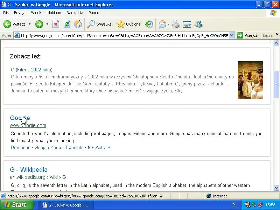The width and height of the screenshot is (280, 210).
Task: Click the PL language indicator
Action: (x=234, y=205)
